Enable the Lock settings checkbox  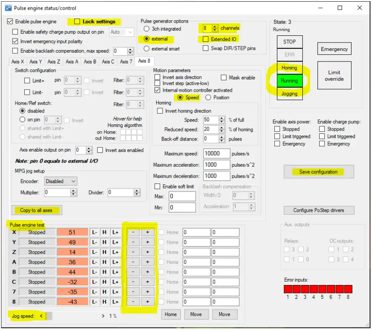click(x=77, y=21)
